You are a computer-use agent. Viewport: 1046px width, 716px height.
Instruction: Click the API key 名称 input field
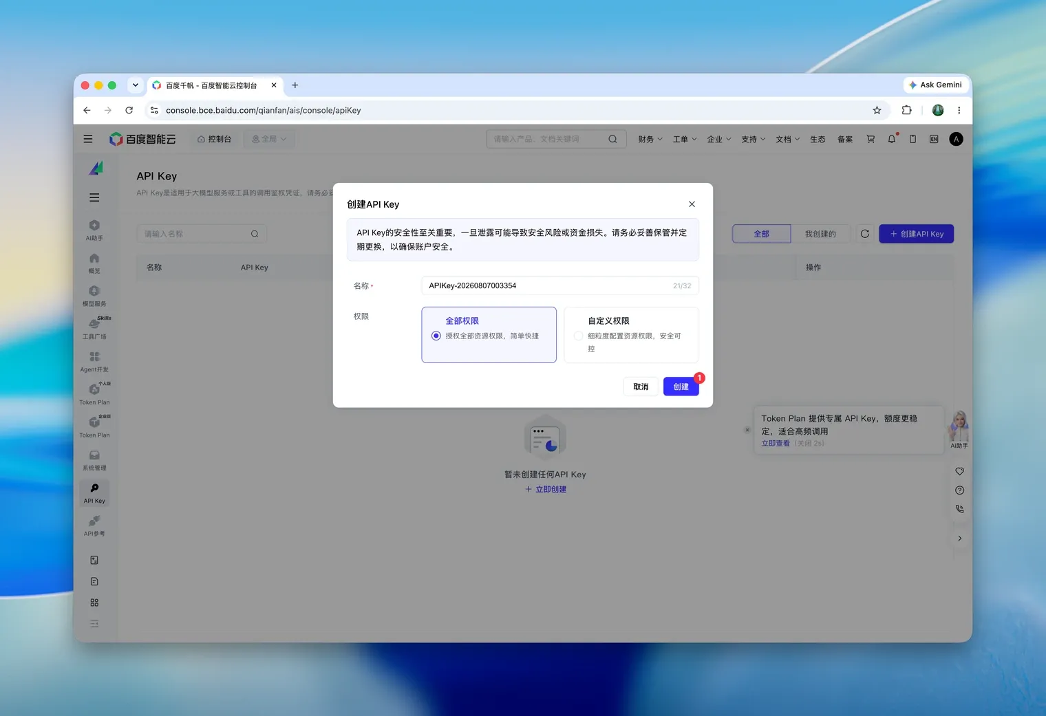559,285
